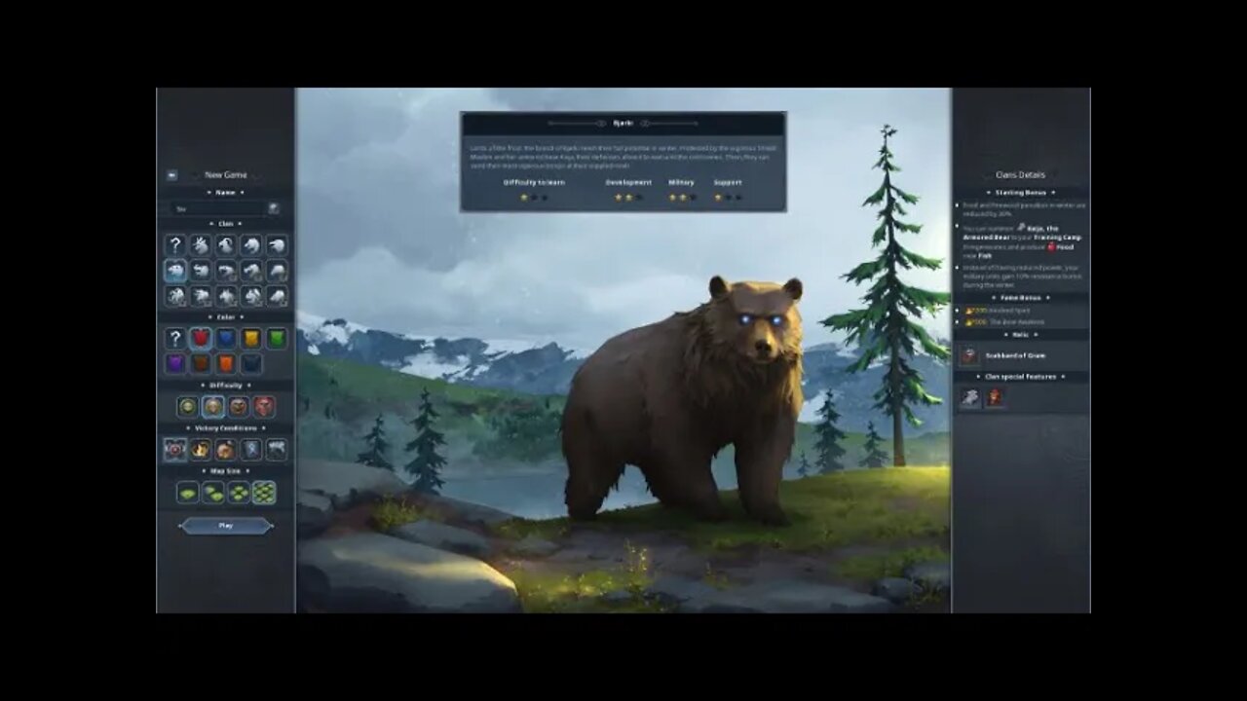Screen dimensions: 1247x701
Task: Pick the yellow shield color
Action: click(251, 338)
